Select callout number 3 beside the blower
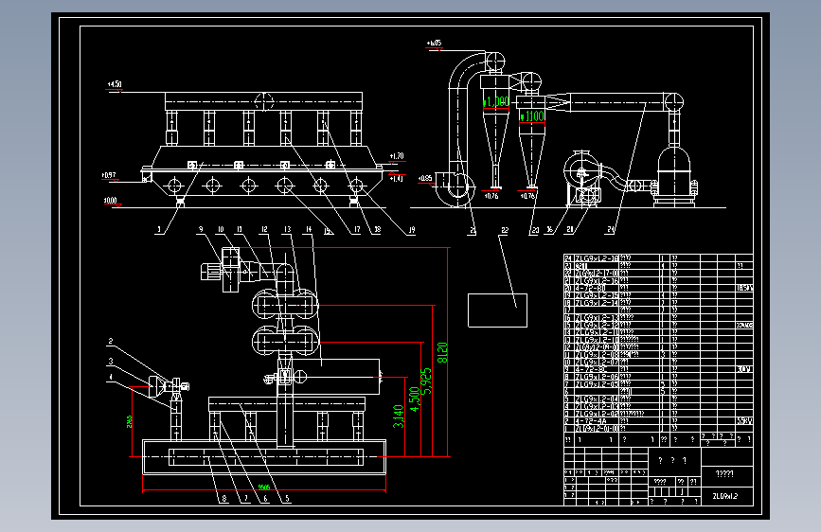The width and height of the screenshot is (821, 532). point(111,362)
